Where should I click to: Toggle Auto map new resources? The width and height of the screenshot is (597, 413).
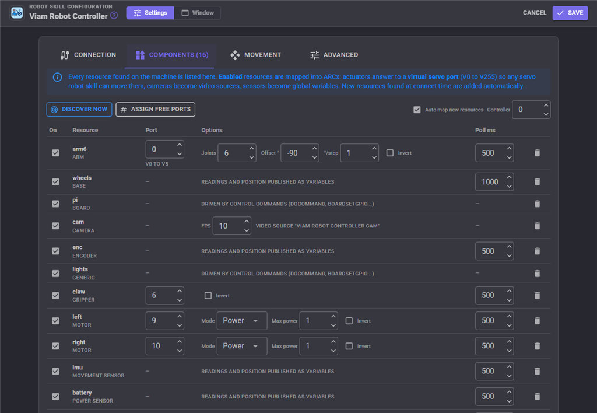(x=417, y=110)
